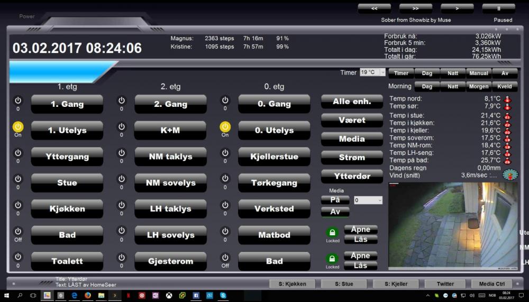Click power icon beside K+M
The width and height of the screenshot is (529, 302).
pyautogui.click(x=122, y=126)
